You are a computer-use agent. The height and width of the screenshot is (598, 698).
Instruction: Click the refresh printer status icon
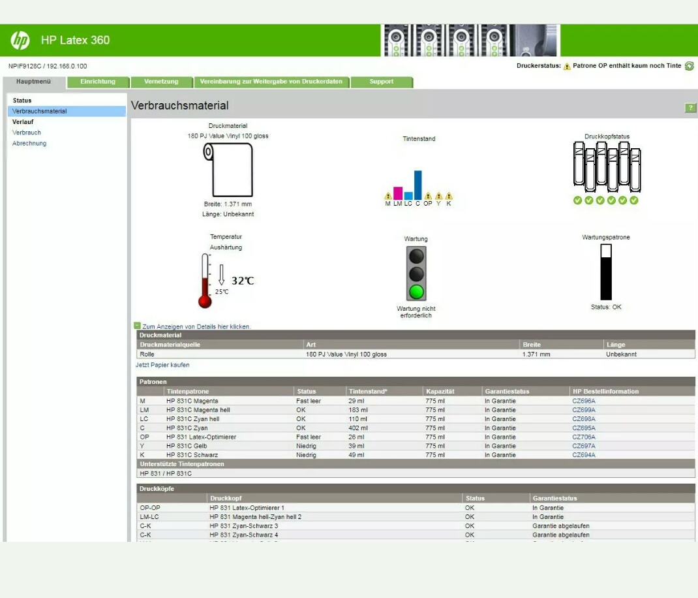689,66
